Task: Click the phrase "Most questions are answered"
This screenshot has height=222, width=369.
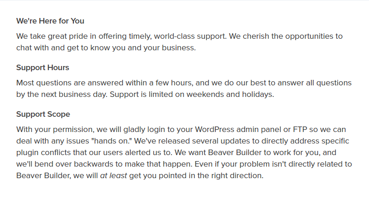Action: click(x=70, y=83)
